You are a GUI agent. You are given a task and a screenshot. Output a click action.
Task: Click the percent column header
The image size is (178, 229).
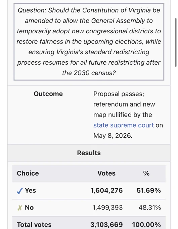pos(146,173)
